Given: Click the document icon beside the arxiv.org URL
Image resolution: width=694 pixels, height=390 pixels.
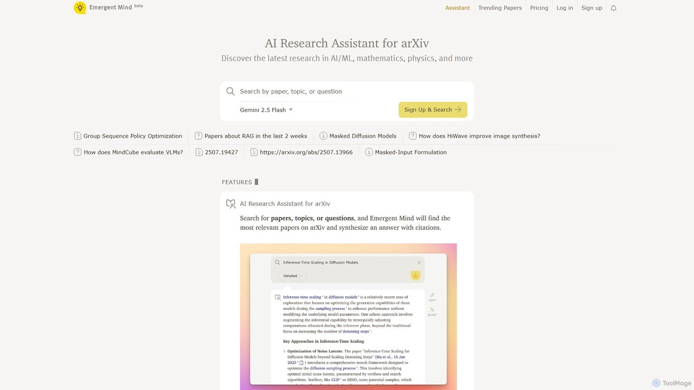Looking at the screenshot, I should [x=254, y=152].
